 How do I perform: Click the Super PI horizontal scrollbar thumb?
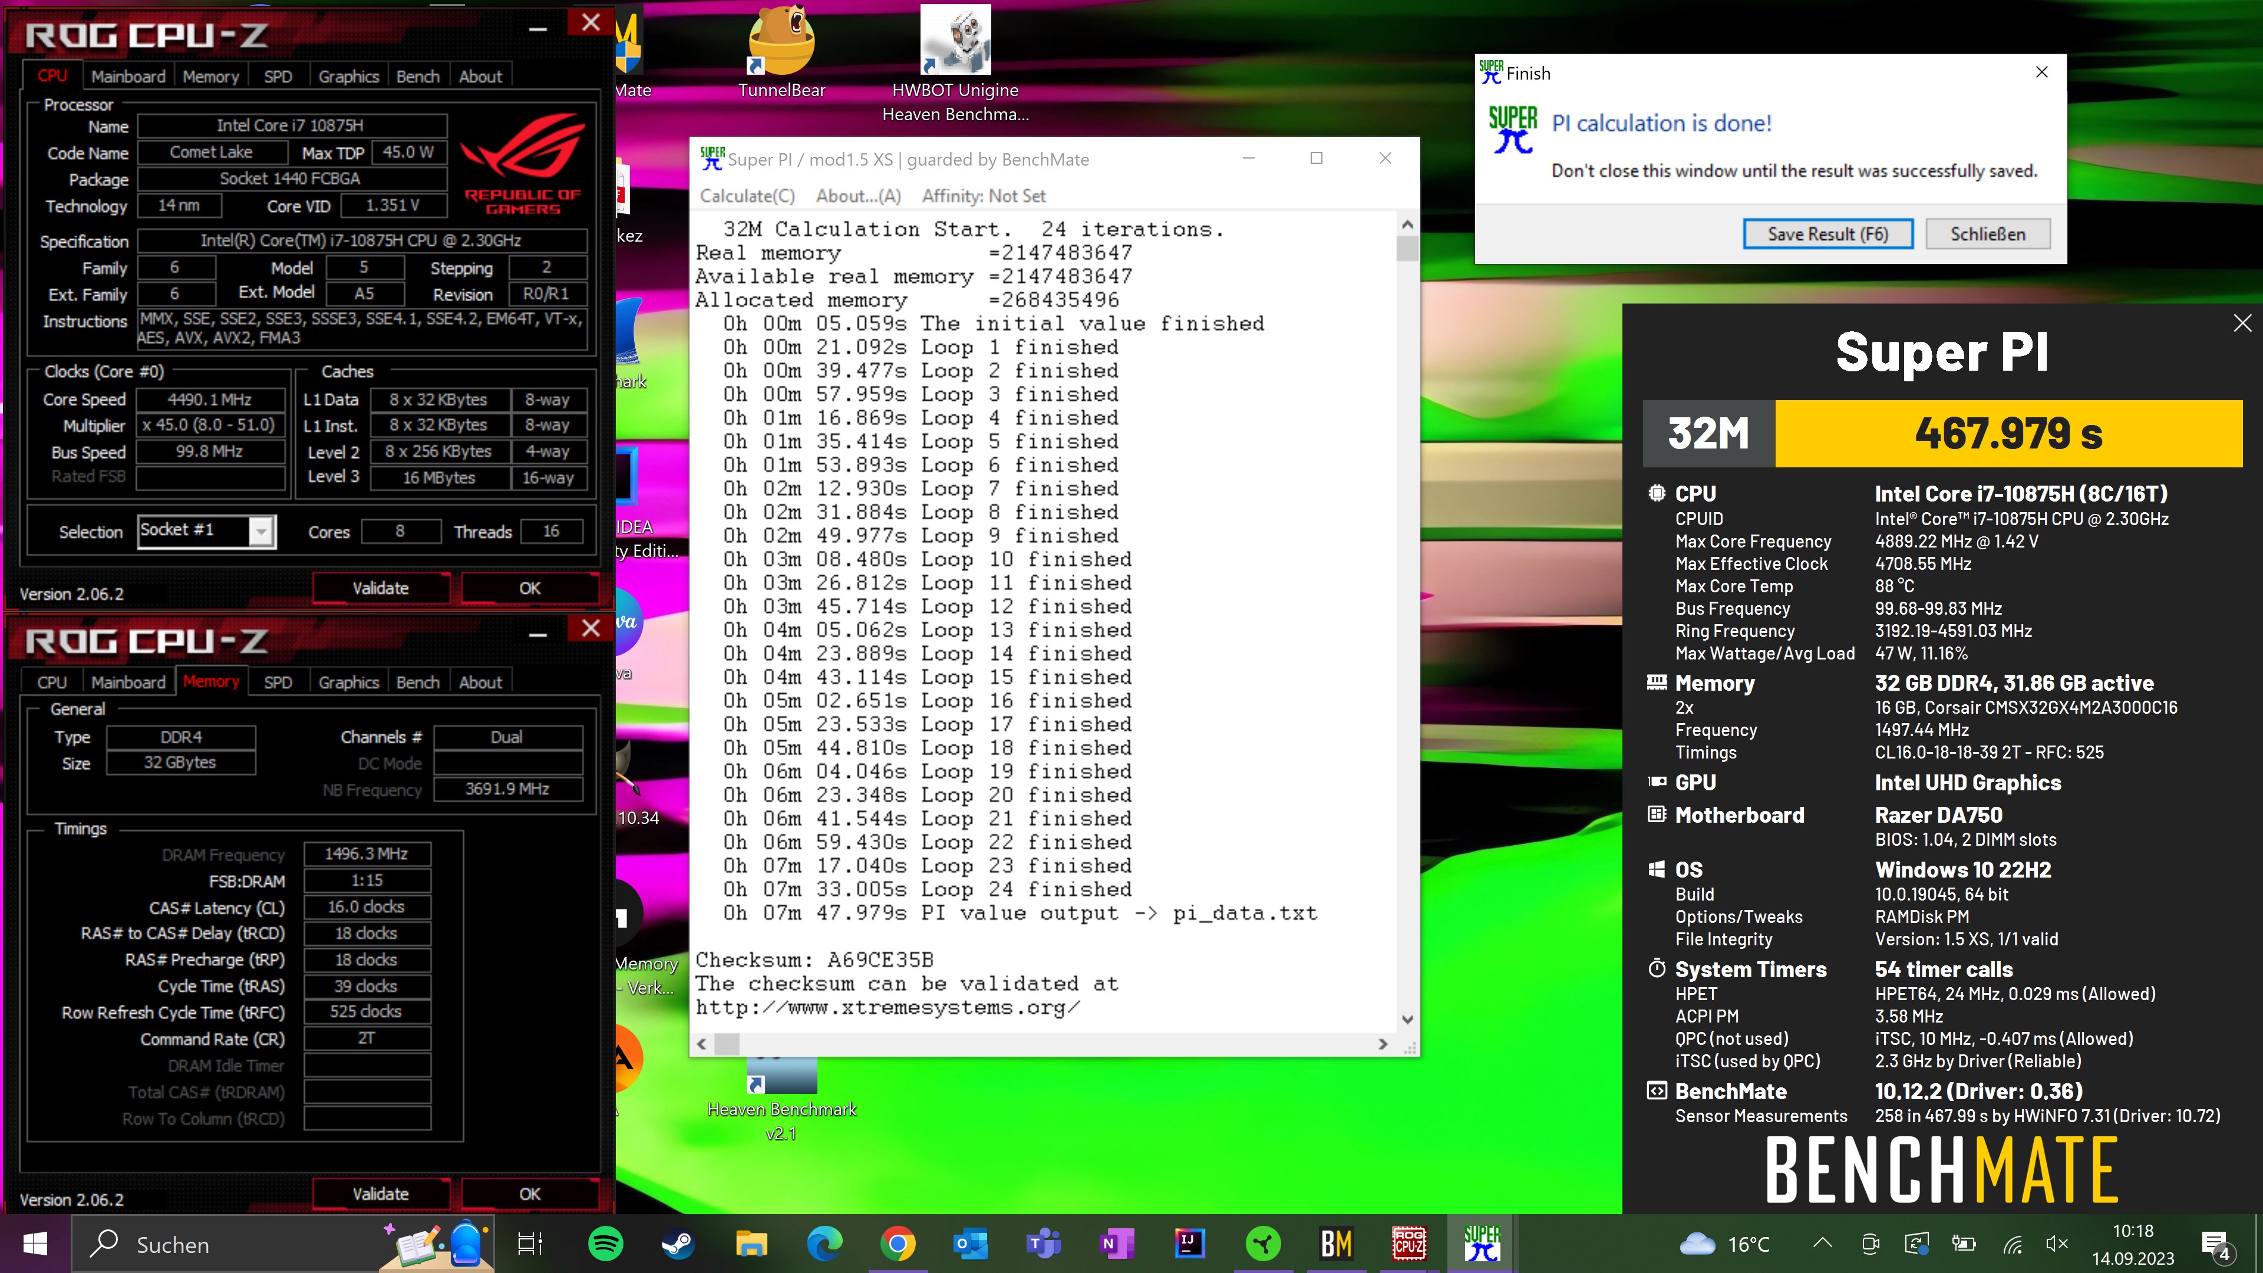pyautogui.click(x=727, y=1044)
